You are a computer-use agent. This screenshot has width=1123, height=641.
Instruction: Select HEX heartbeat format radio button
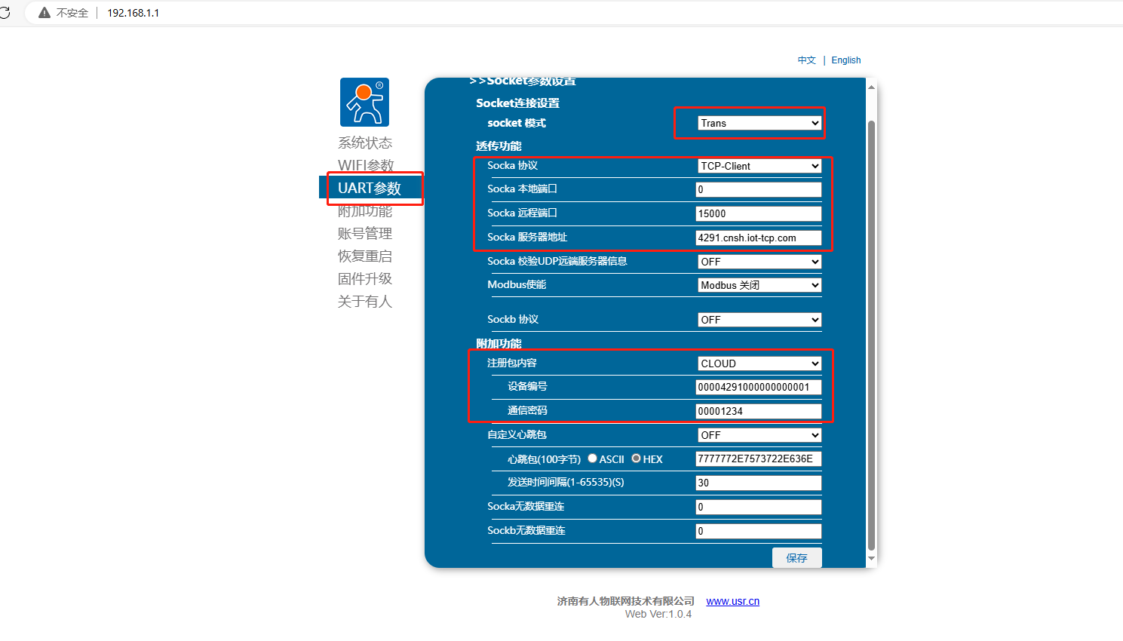click(x=636, y=459)
